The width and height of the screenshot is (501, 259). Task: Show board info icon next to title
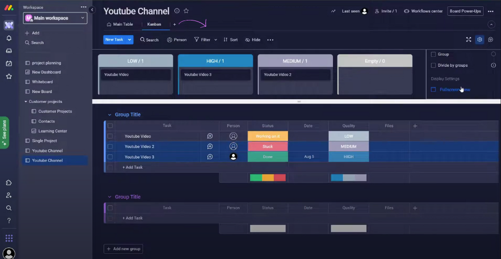176,11
